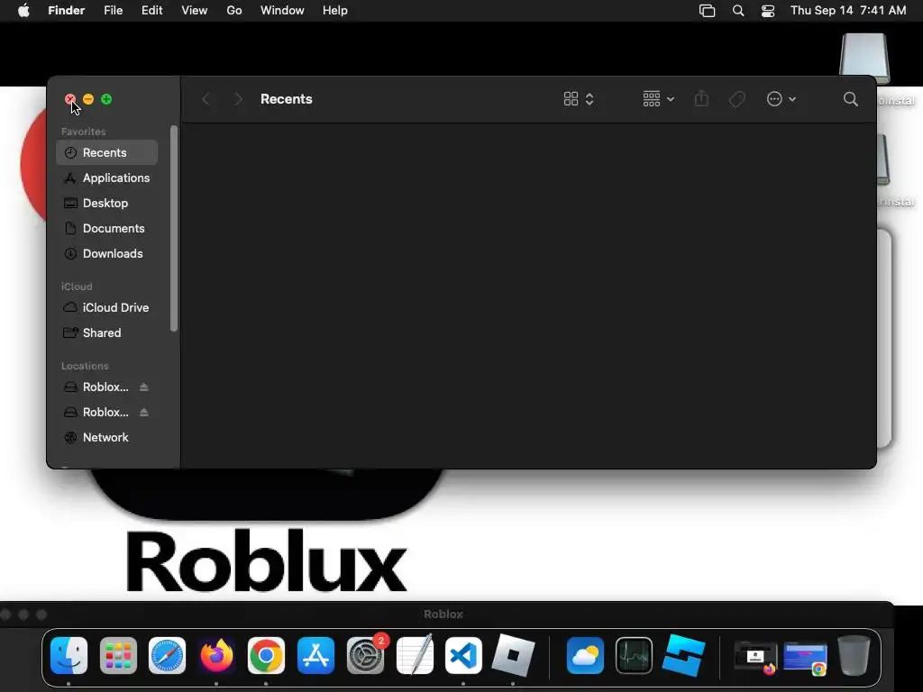The image size is (923, 692).
Task: Open the More actions ellipsis menu
Action: point(781,99)
